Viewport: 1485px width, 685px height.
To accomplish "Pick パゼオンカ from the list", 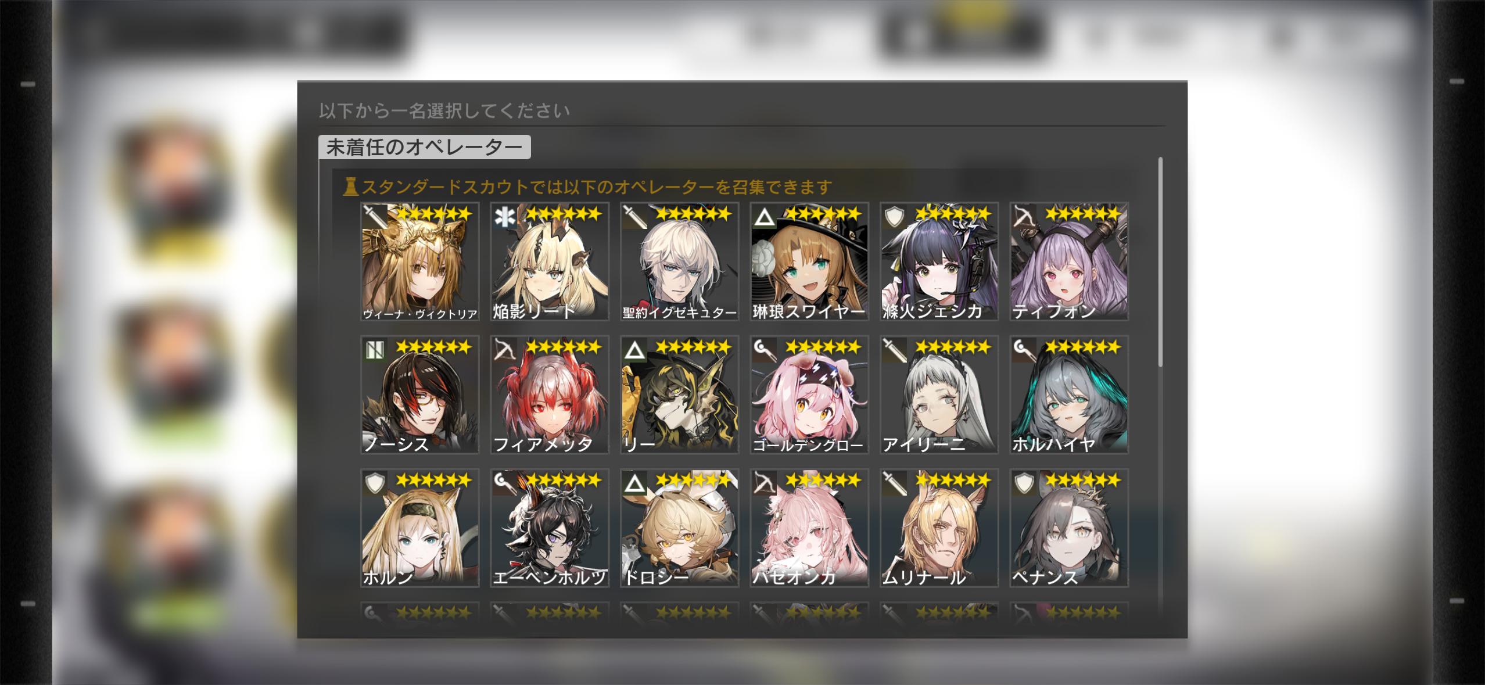I will pyautogui.click(x=809, y=528).
